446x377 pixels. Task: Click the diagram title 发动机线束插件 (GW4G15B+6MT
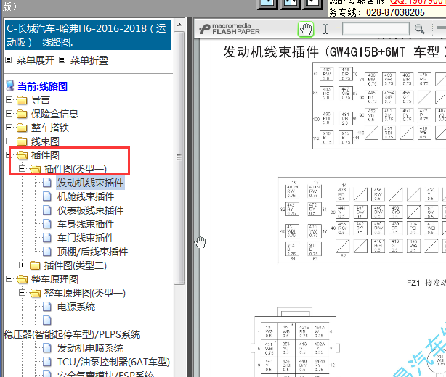[x=314, y=52]
